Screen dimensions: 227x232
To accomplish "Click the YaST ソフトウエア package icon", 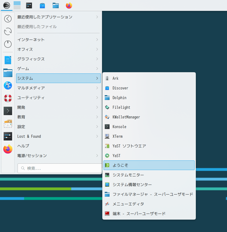I will [x=107, y=146].
